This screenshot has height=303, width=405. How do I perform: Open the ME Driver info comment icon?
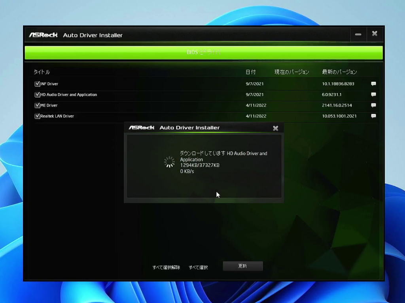(x=373, y=105)
